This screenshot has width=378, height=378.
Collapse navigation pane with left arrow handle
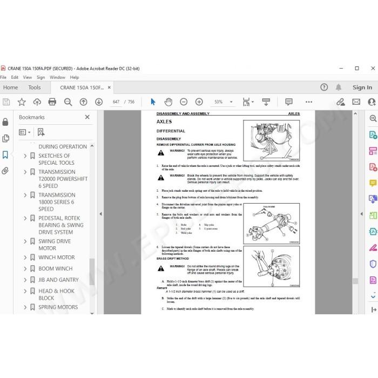coord(101,214)
